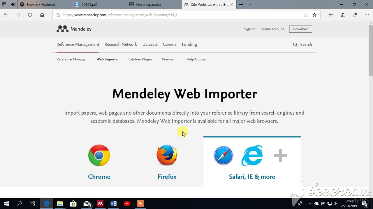373x209 pixels.
Task: Open the Datasets menu item
Action: [x=150, y=44]
